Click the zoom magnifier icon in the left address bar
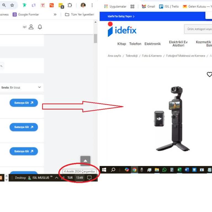 4,5
